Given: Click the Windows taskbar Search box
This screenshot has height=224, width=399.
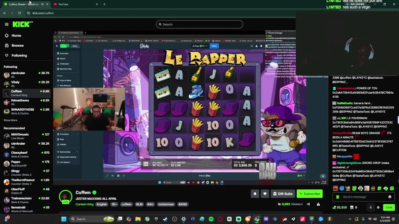Looking at the screenshot, I should click(x=92, y=219).
